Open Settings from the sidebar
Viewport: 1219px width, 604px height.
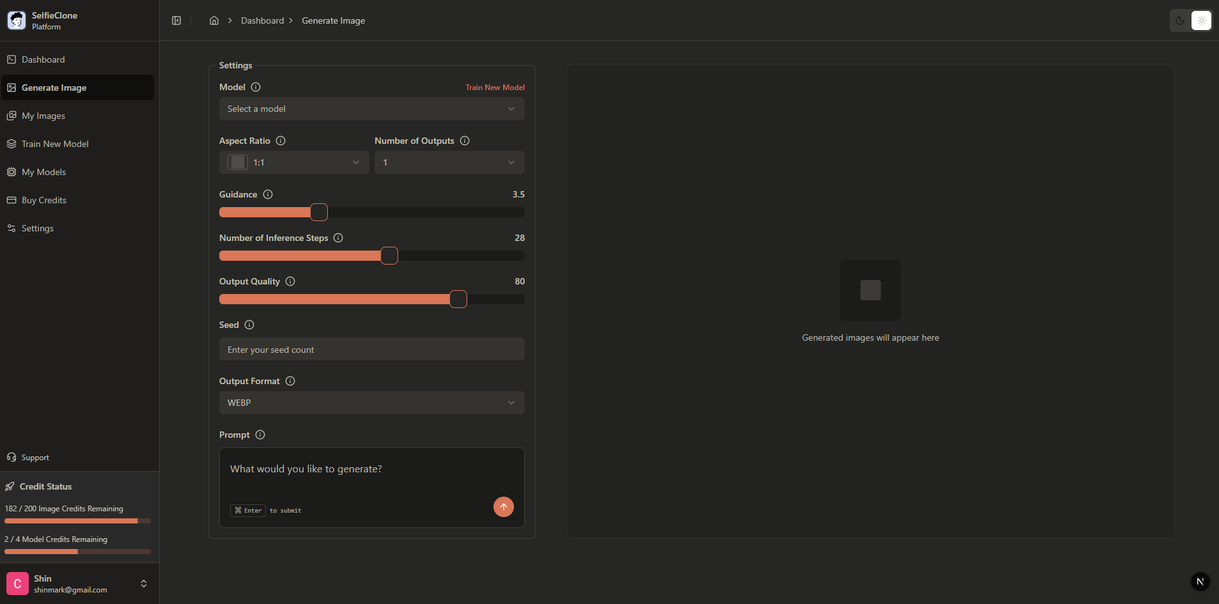pos(37,228)
